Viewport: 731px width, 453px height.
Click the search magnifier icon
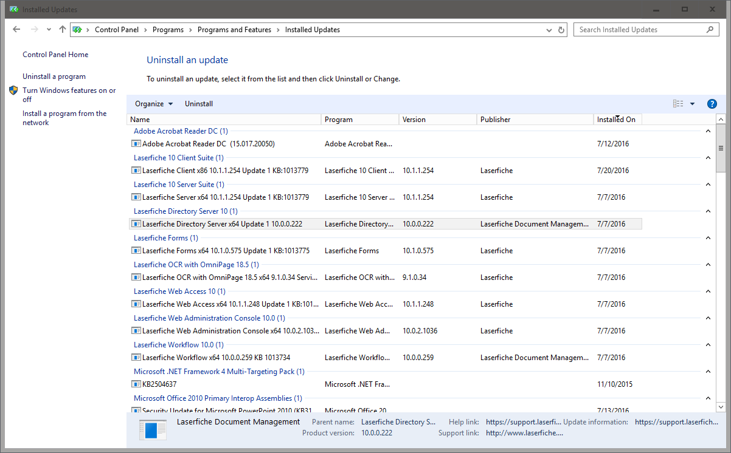[x=710, y=30]
